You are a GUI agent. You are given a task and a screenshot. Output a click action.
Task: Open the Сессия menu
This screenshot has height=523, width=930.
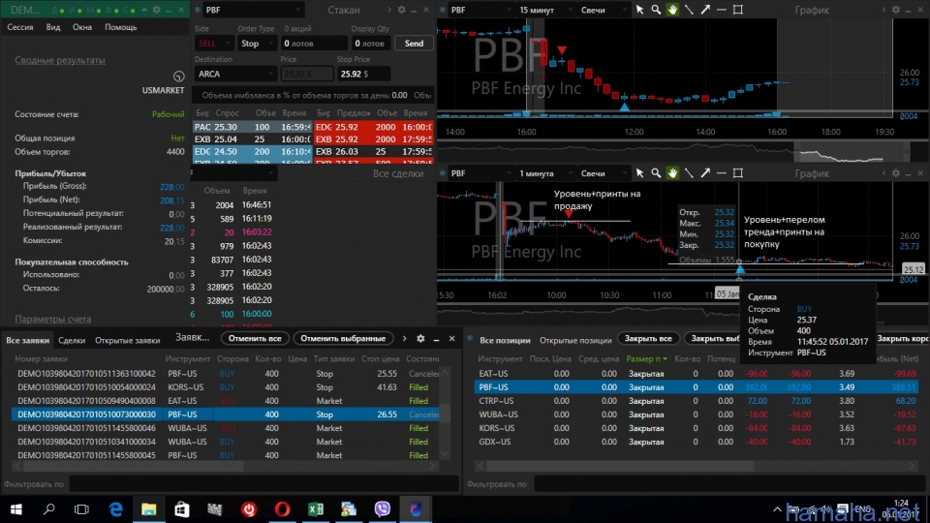tap(20, 27)
